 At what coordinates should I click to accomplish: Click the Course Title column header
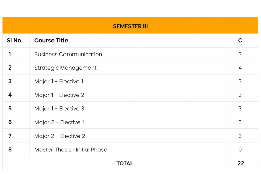(x=51, y=41)
